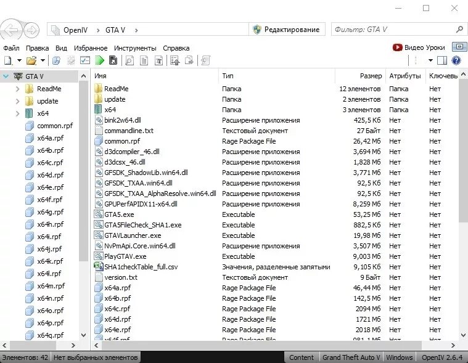Click the breadcrumb chevron after OpenIV
The width and height of the screenshot is (468, 363).
pyautogui.click(x=98, y=30)
